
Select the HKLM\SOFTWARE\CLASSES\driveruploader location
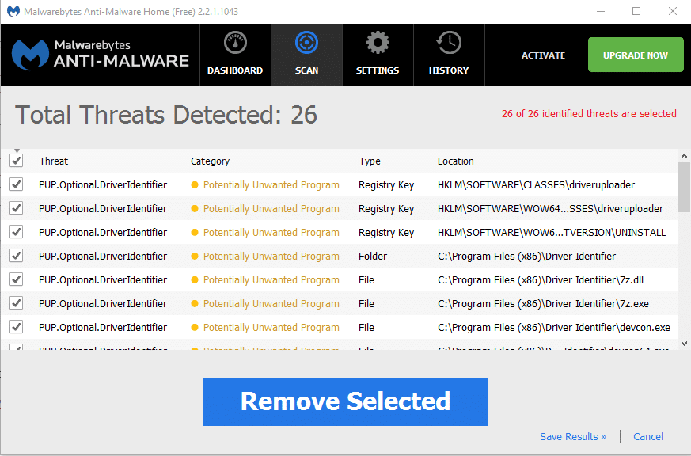pos(536,185)
